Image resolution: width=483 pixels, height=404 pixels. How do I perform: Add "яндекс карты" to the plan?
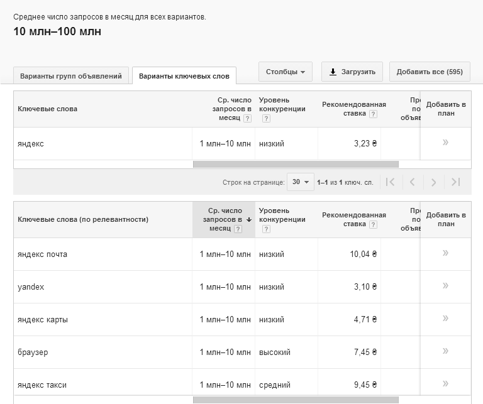[x=445, y=319]
